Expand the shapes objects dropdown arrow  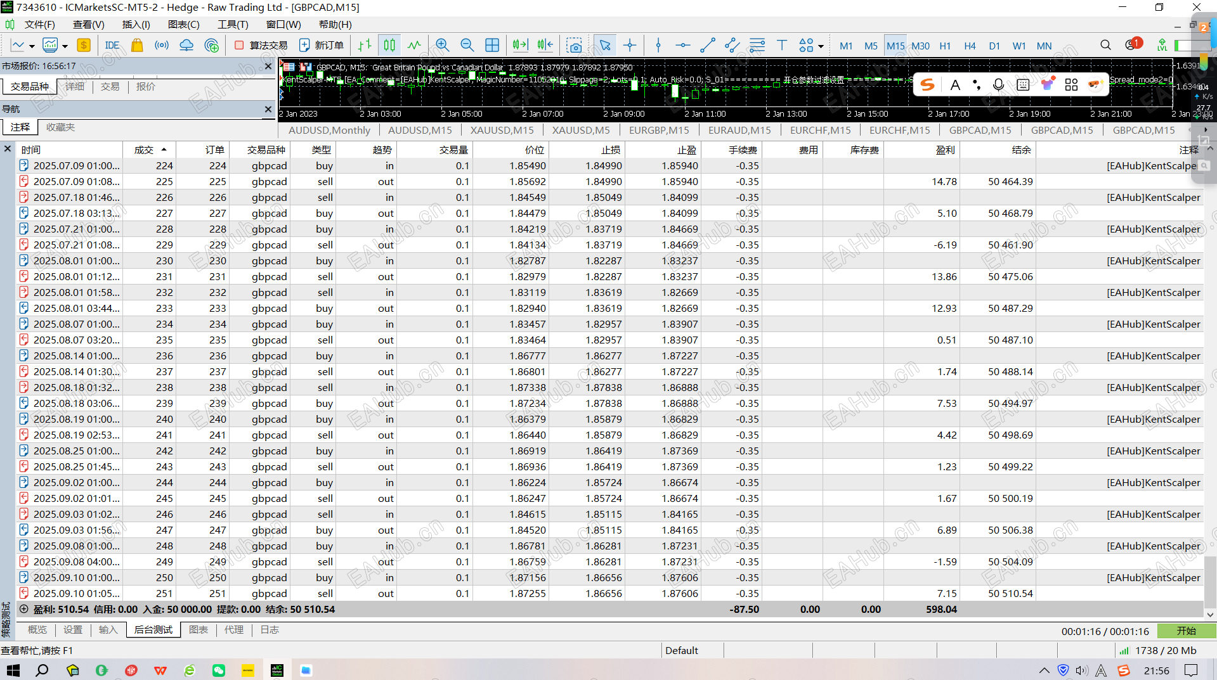click(x=821, y=46)
